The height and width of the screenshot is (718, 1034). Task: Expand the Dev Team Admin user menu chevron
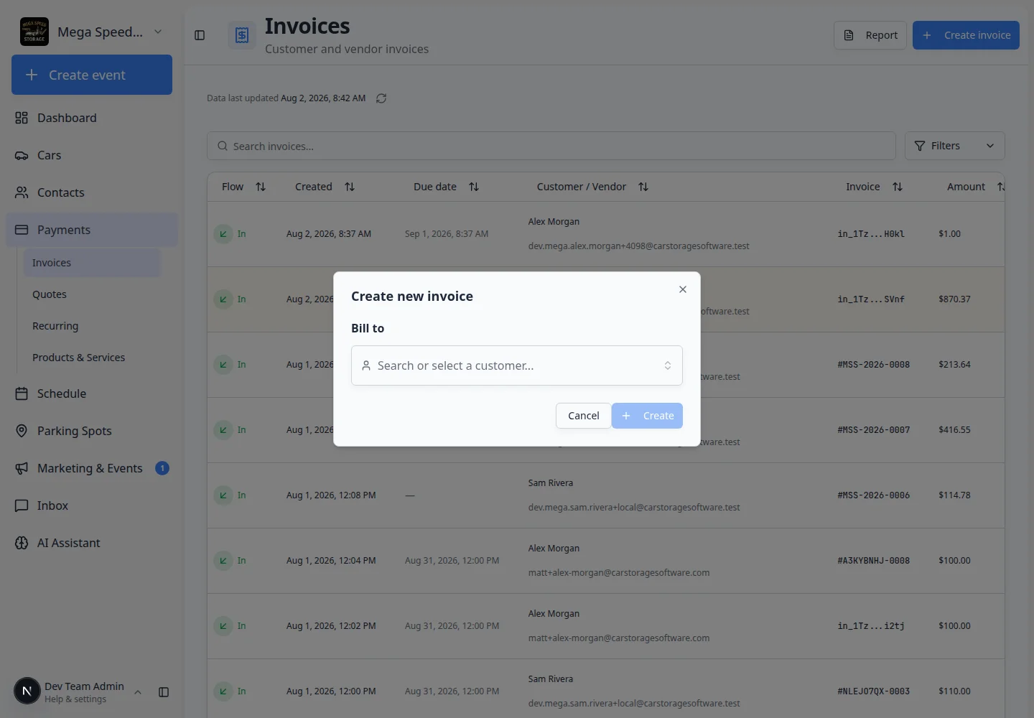[138, 692]
